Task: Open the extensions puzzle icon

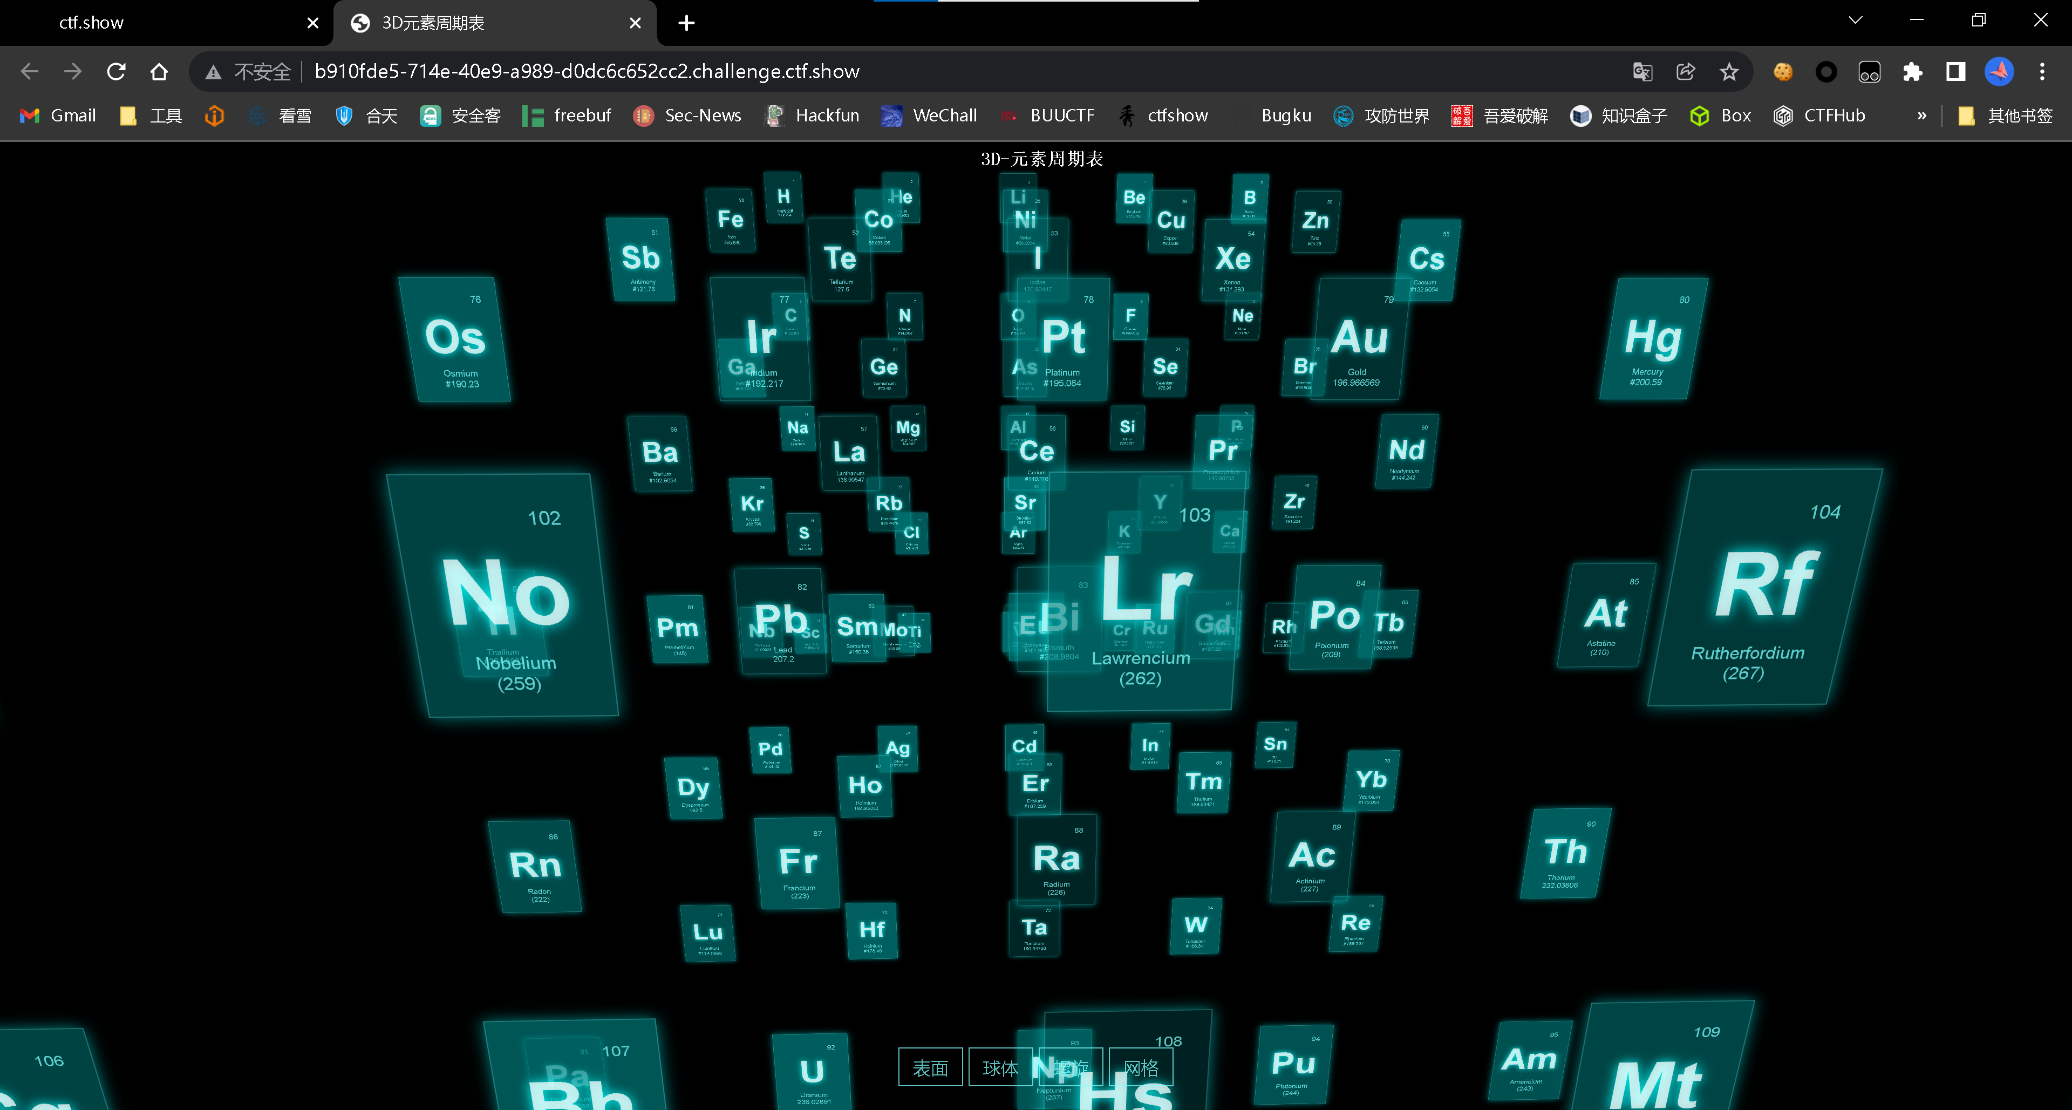Action: (1913, 72)
